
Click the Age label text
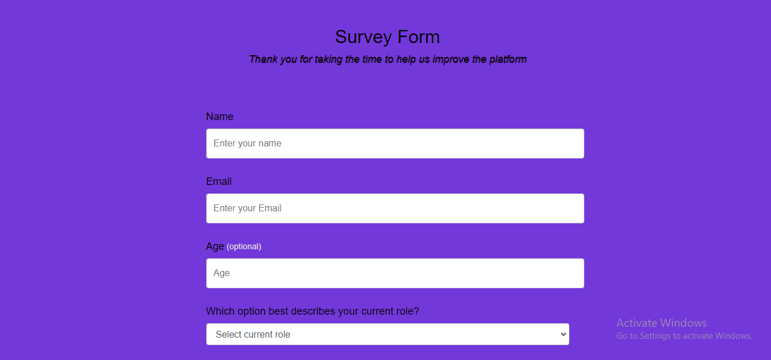pyautogui.click(x=215, y=246)
